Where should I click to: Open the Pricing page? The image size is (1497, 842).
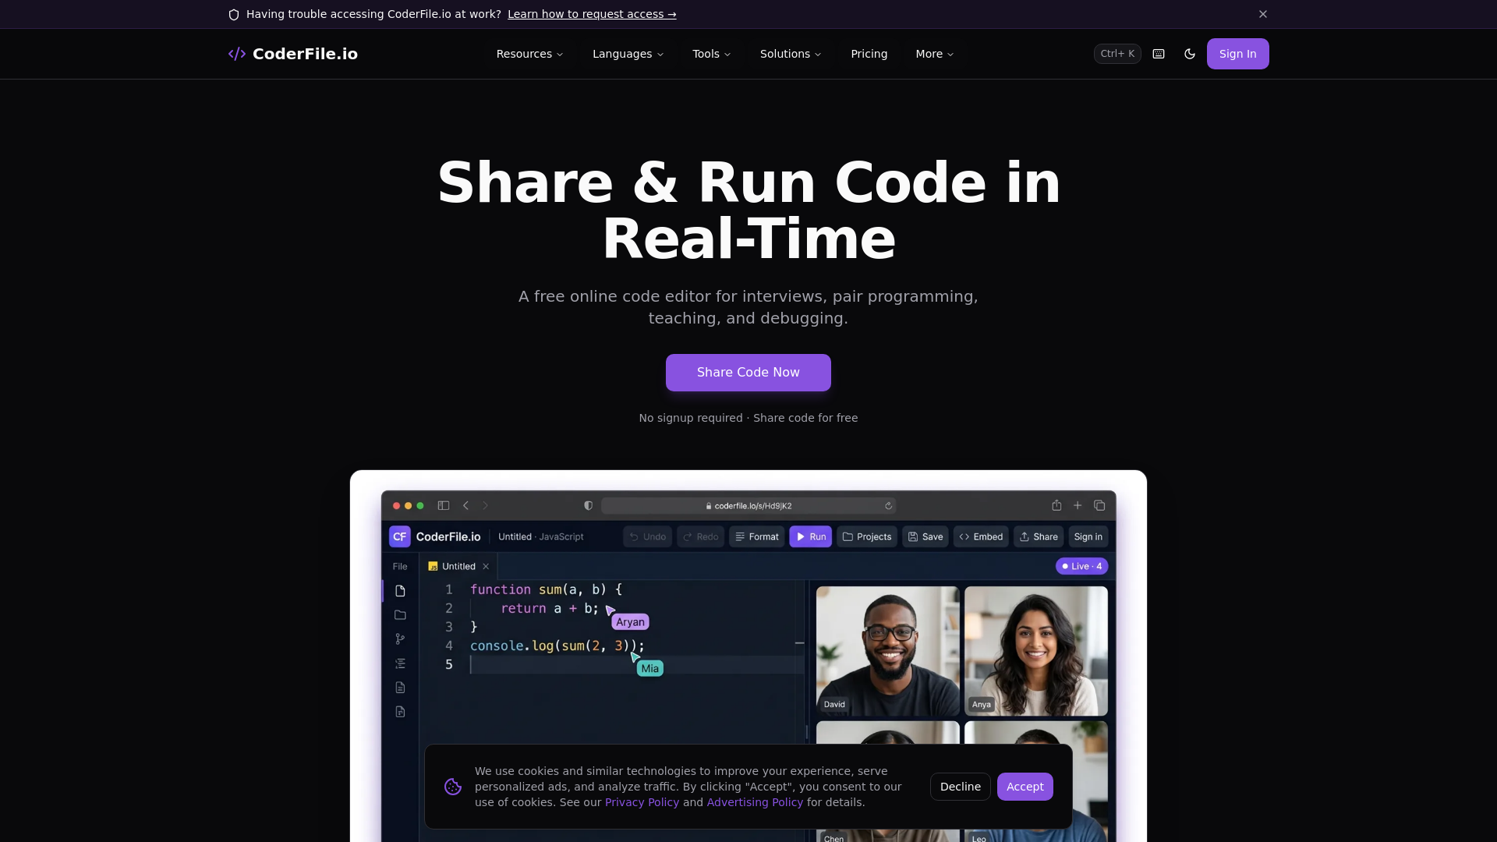(x=869, y=54)
